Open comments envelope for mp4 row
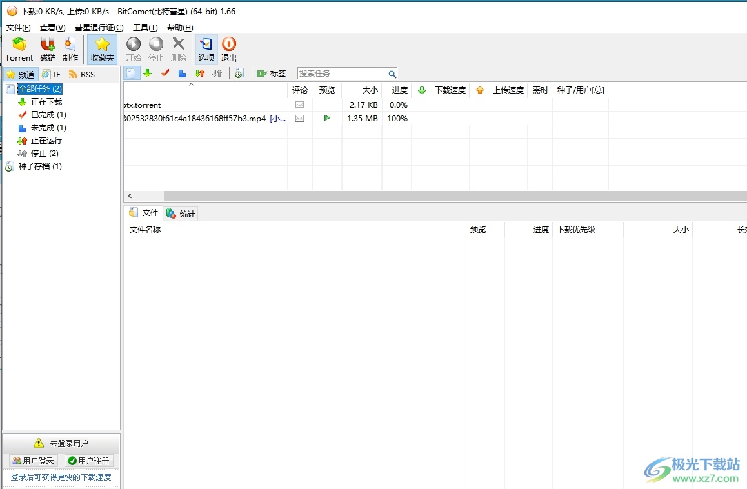747x489 pixels. (300, 118)
